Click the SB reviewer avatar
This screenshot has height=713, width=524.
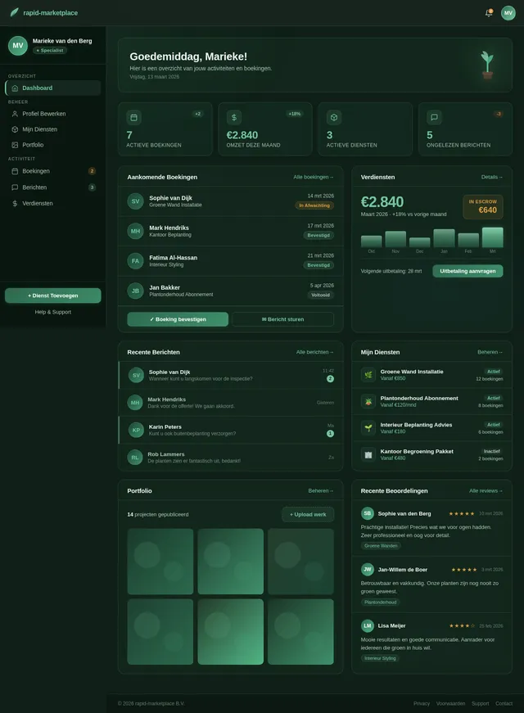[x=368, y=513]
